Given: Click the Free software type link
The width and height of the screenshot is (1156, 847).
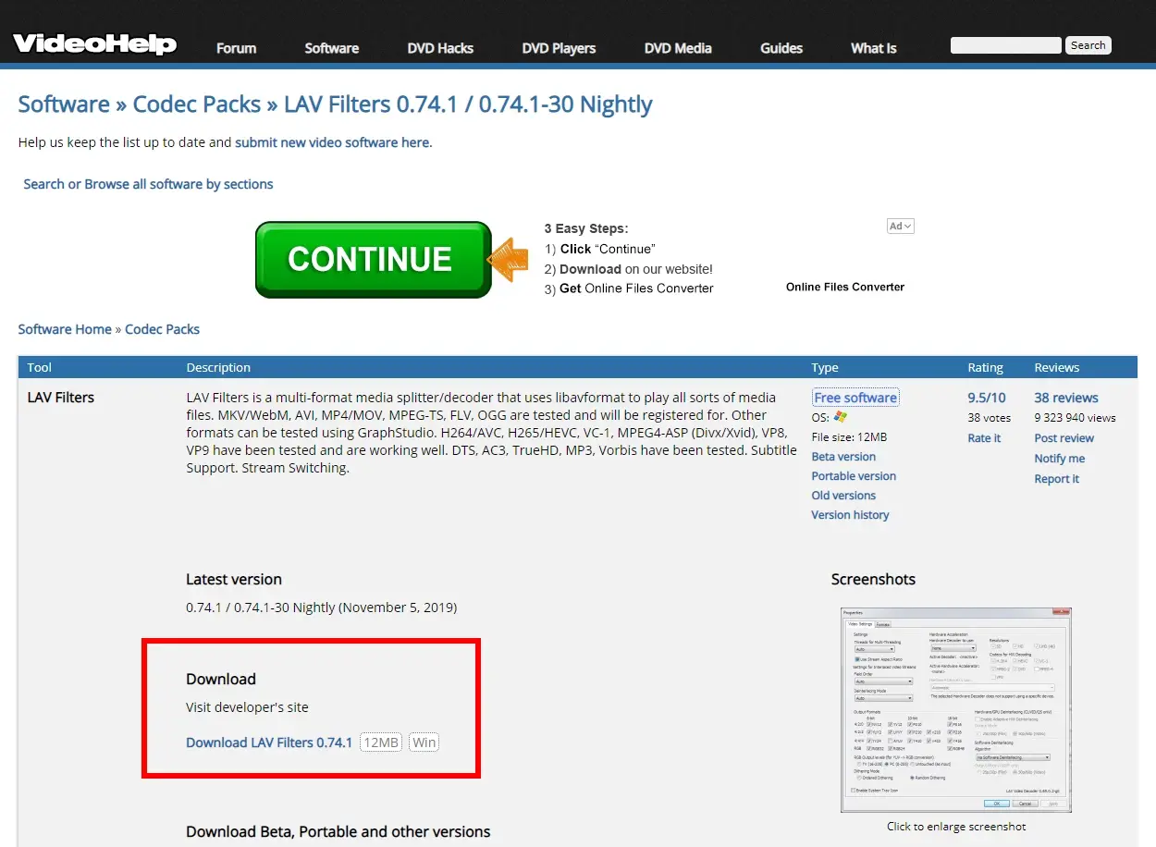Looking at the screenshot, I should pyautogui.click(x=855, y=398).
